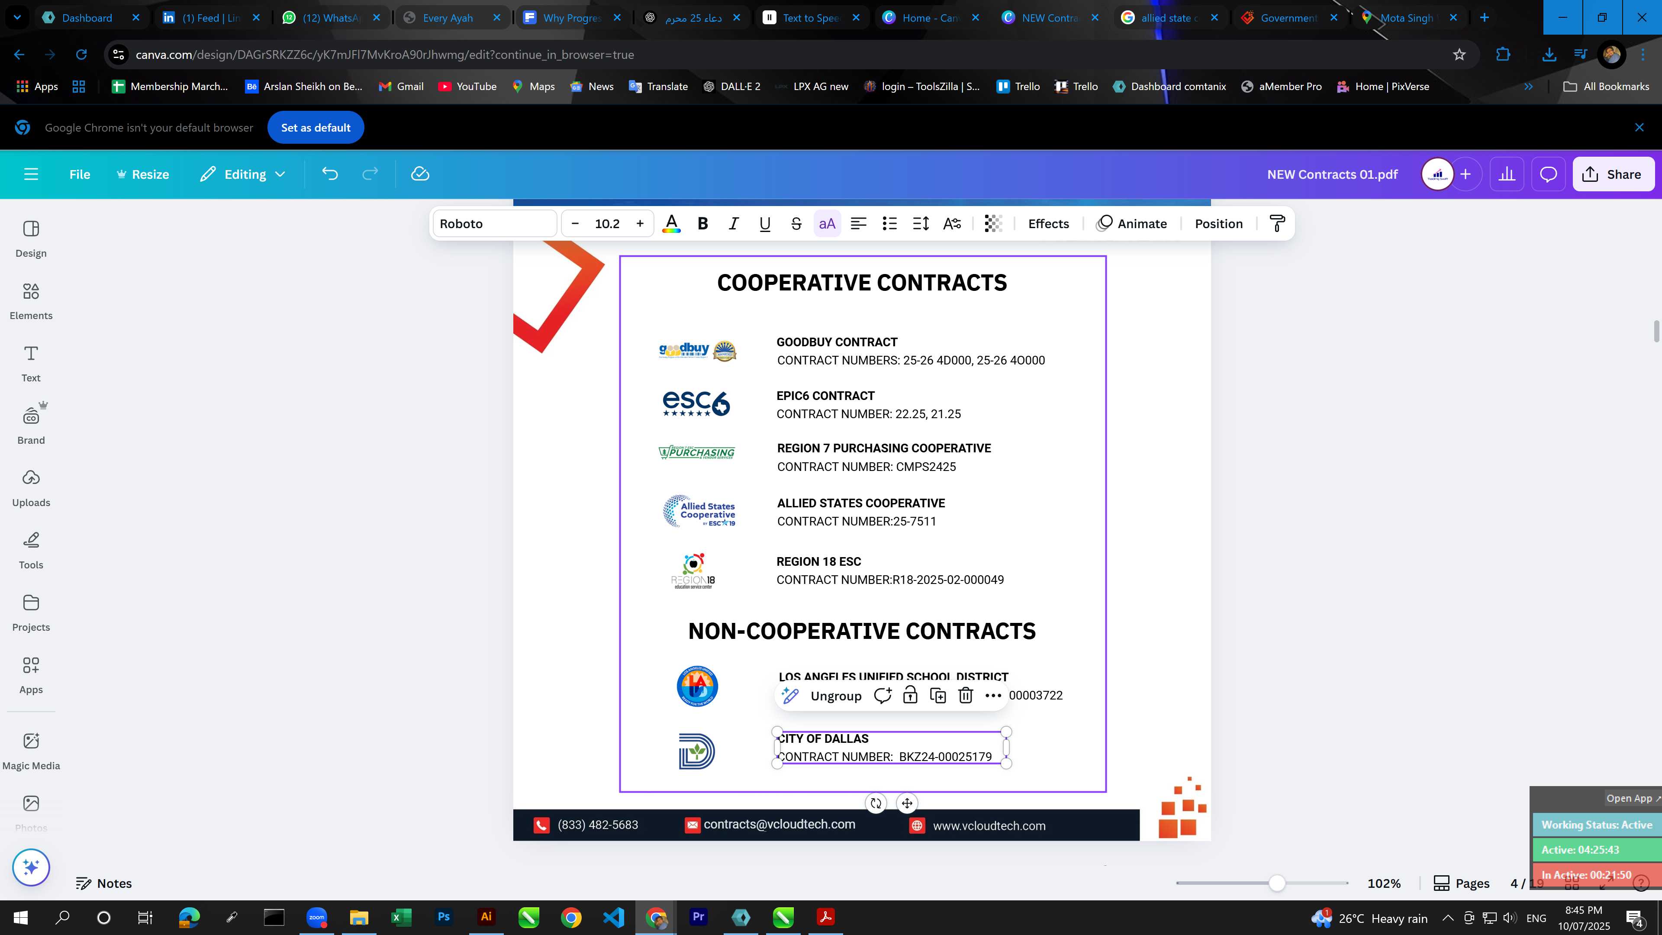Open the text color picker
1662x935 pixels.
tap(671, 224)
